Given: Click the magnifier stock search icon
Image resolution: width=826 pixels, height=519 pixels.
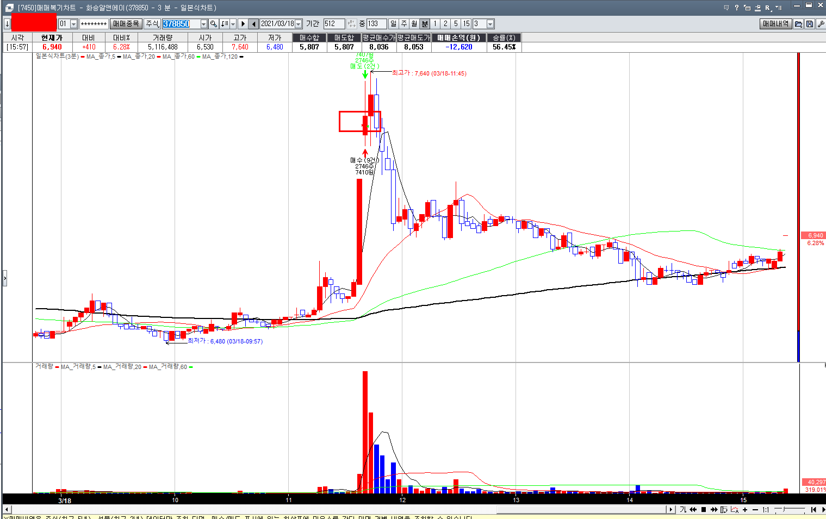Looking at the screenshot, I should (214, 24).
